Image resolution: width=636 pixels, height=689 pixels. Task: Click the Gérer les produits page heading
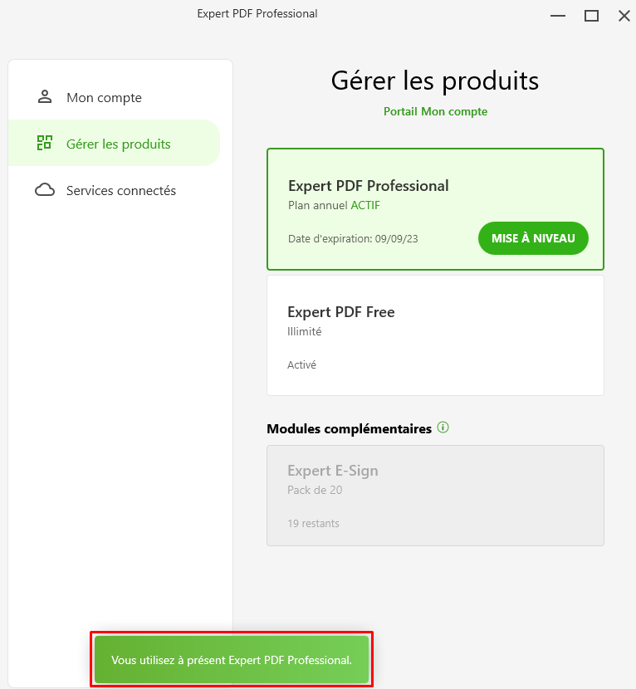[435, 81]
